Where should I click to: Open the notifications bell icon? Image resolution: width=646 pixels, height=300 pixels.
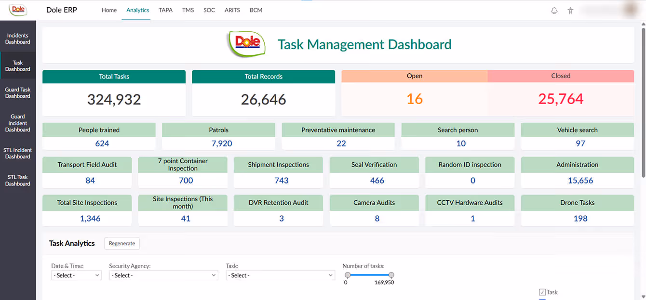click(x=554, y=10)
